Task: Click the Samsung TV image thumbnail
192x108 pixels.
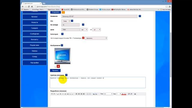Action: pyautogui.click(x=62, y=56)
